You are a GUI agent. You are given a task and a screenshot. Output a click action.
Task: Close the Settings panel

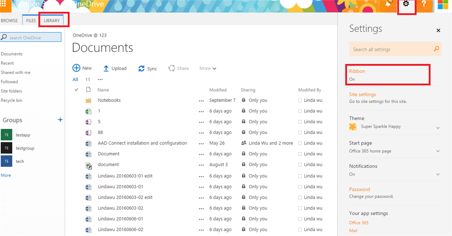[438, 30]
